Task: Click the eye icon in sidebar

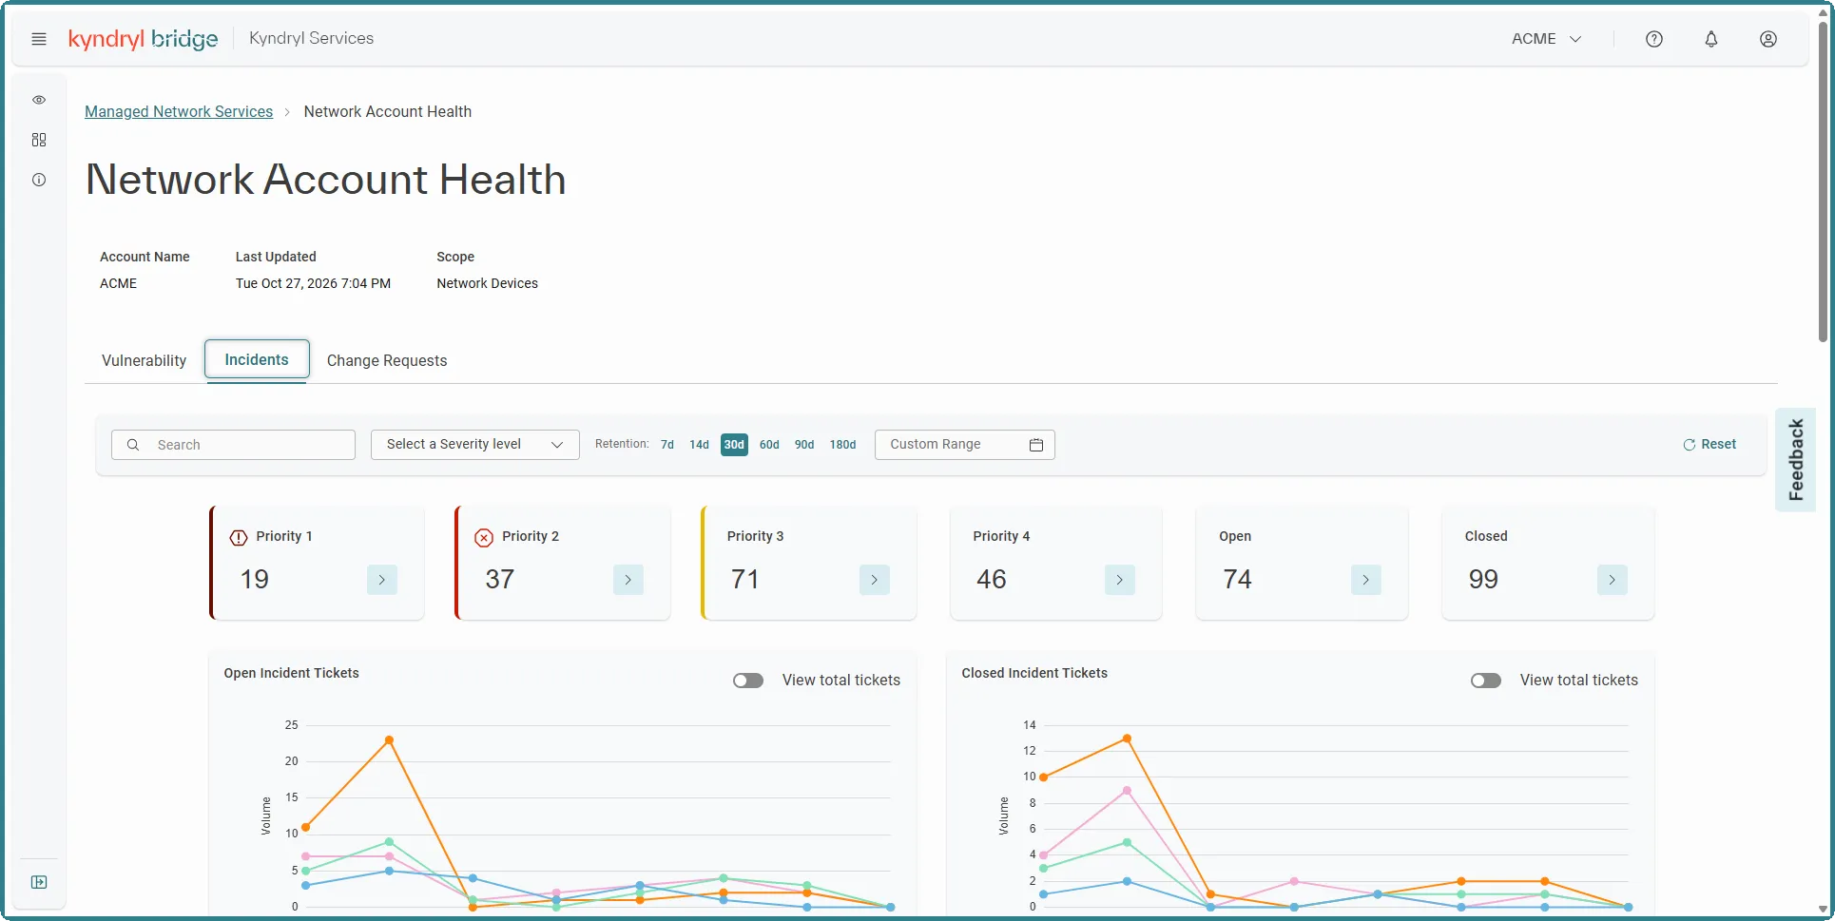Action: (x=39, y=100)
